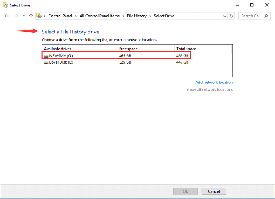The height and width of the screenshot is (199, 275).
Task: Expand the chevron after File History breadcrumb
Action: point(150,16)
